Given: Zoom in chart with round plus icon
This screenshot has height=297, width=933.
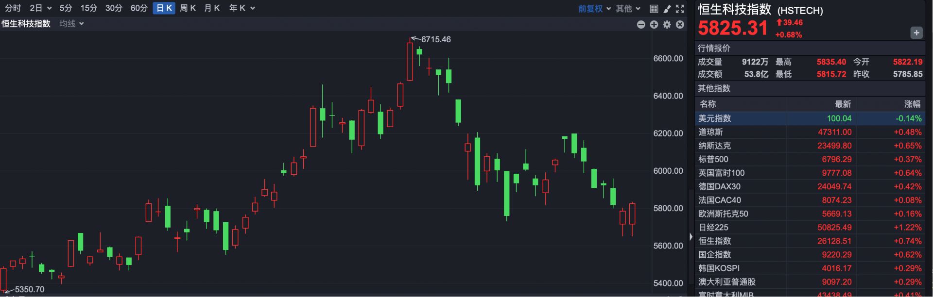Looking at the screenshot, I should click(654, 24).
